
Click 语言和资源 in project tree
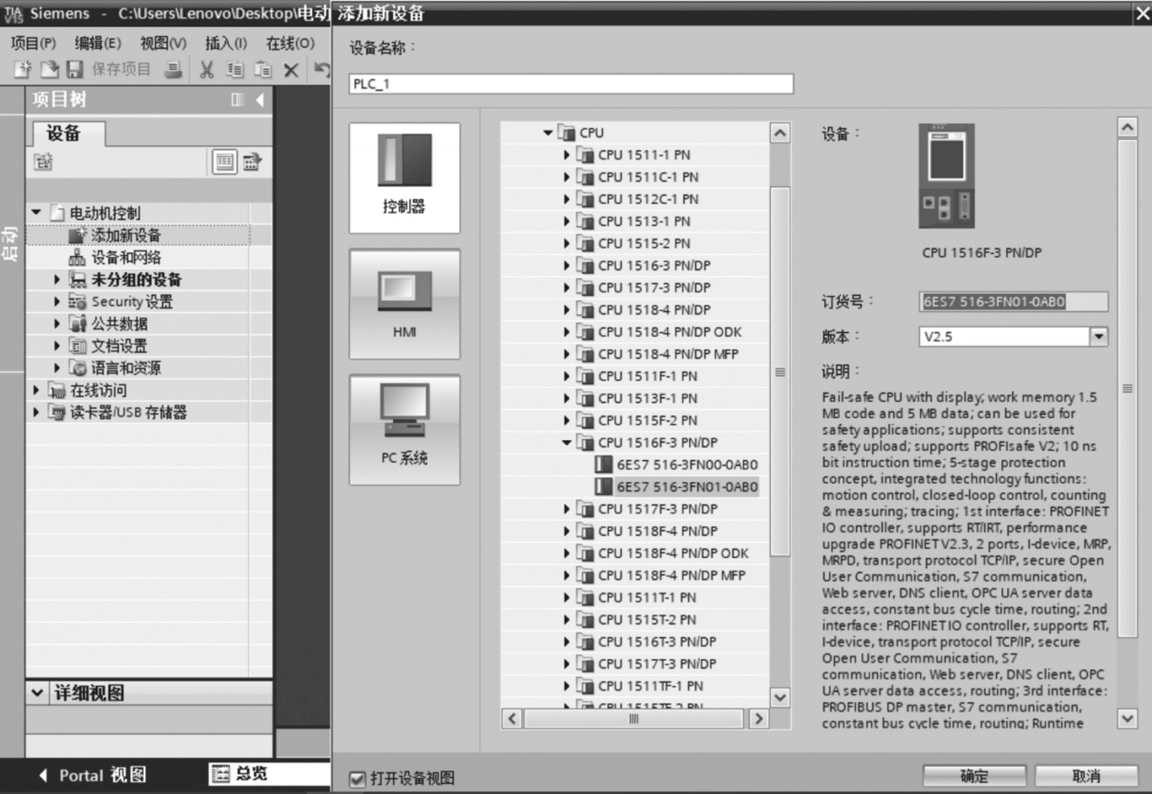pos(126,368)
